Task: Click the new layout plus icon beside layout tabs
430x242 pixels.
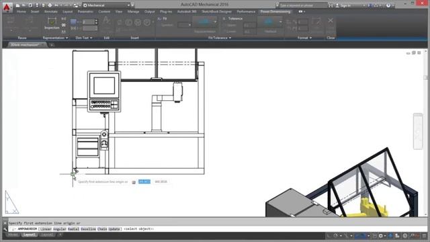Action: [60, 235]
